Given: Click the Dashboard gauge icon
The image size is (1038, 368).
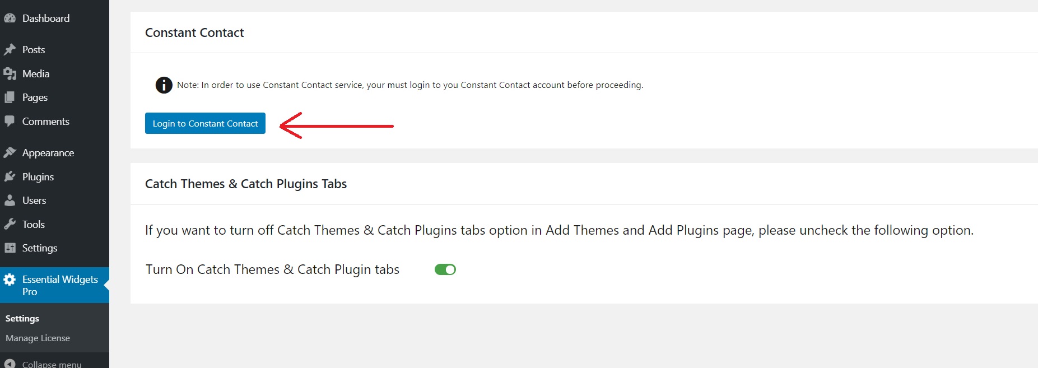Looking at the screenshot, I should [10, 18].
